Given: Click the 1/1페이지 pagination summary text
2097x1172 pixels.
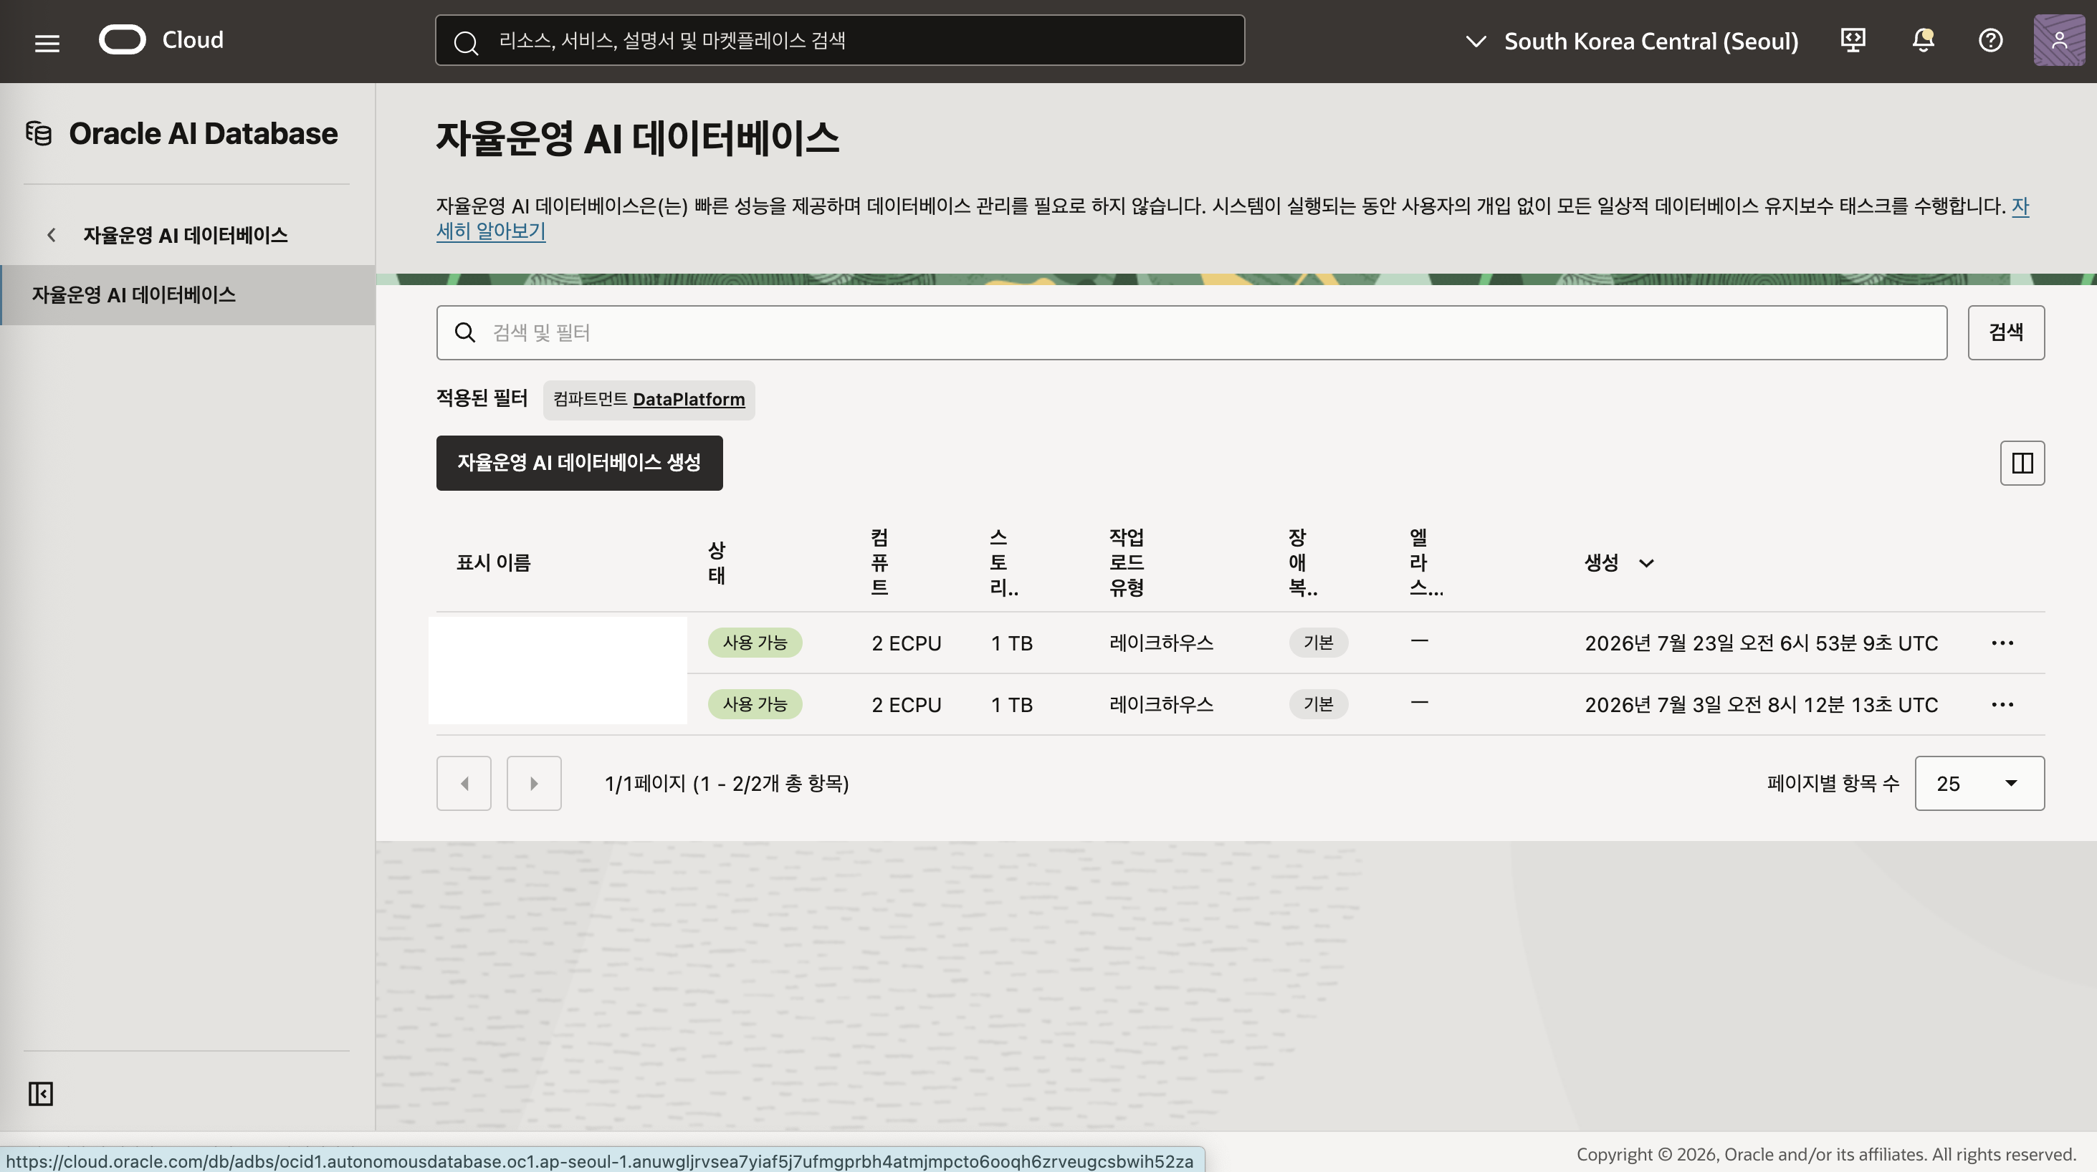Looking at the screenshot, I should (x=726, y=783).
